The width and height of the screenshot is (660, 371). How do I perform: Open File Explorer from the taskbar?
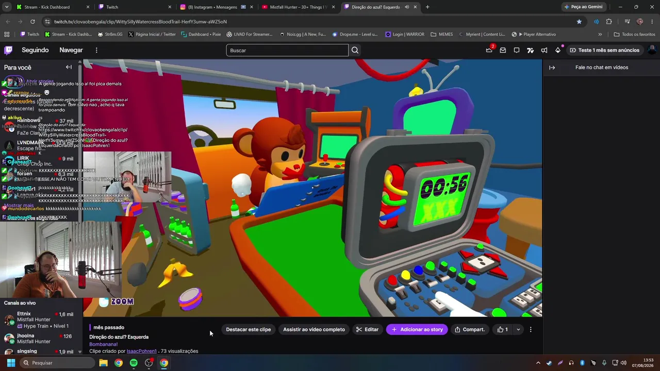point(103,363)
